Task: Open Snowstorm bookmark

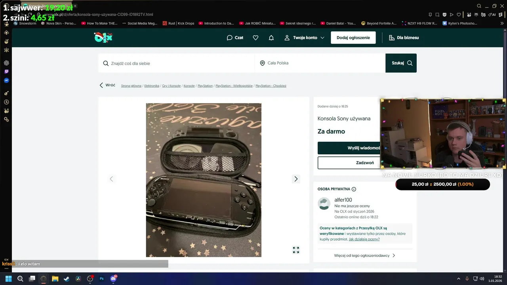Action: (25, 23)
